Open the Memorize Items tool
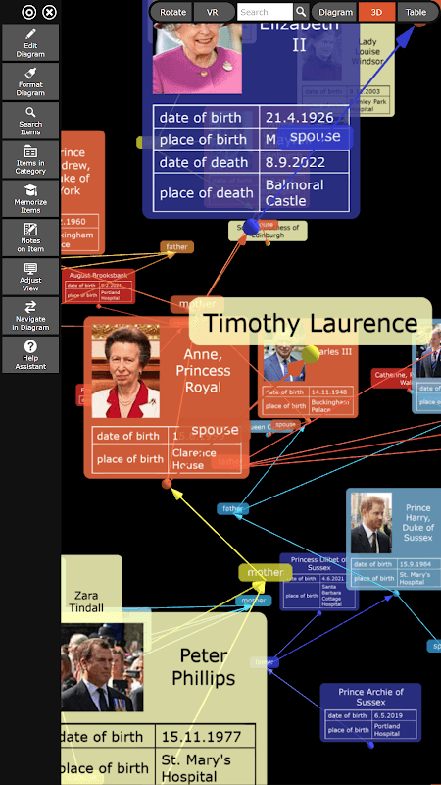 coord(30,199)
